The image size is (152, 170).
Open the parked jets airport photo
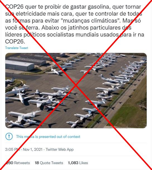(76, 91)
